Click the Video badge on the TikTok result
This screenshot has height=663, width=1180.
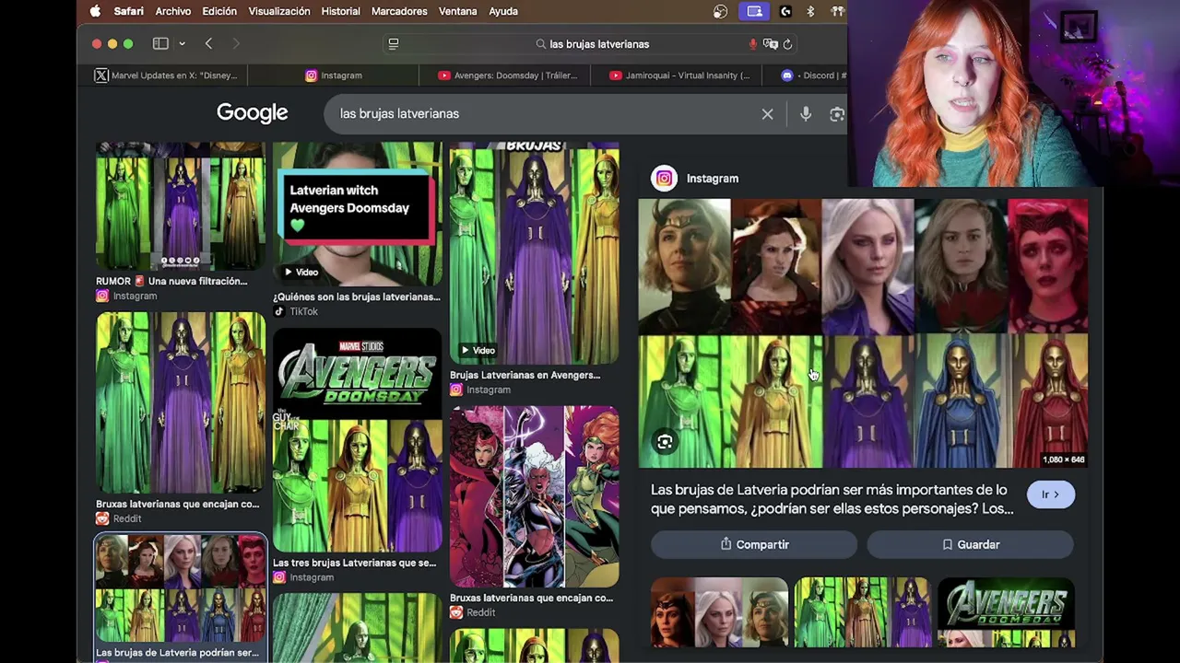(300, 272)
